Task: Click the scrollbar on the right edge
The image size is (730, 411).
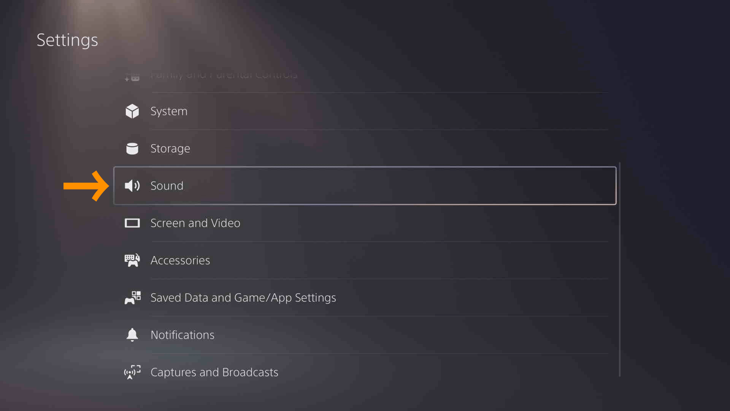Action: coord(620,266)
